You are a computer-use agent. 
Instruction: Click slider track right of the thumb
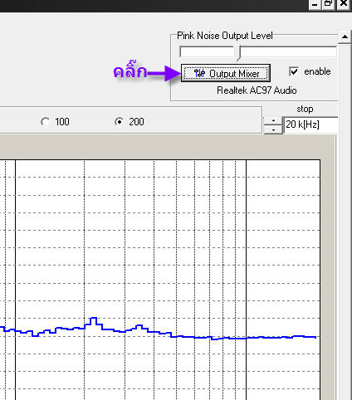tap(289, 51)
